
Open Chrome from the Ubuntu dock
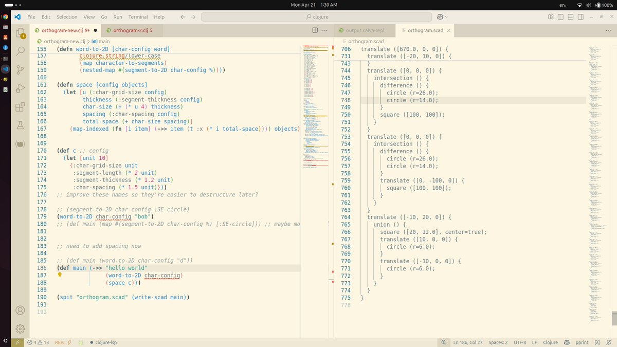[5, 17]
